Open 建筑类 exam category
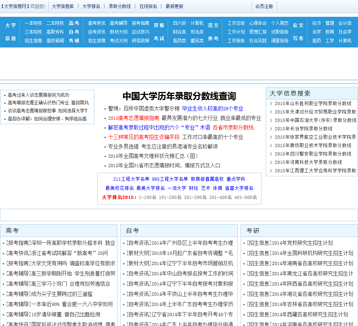Screen dimensions: 358x326 [x=197, y=41]
